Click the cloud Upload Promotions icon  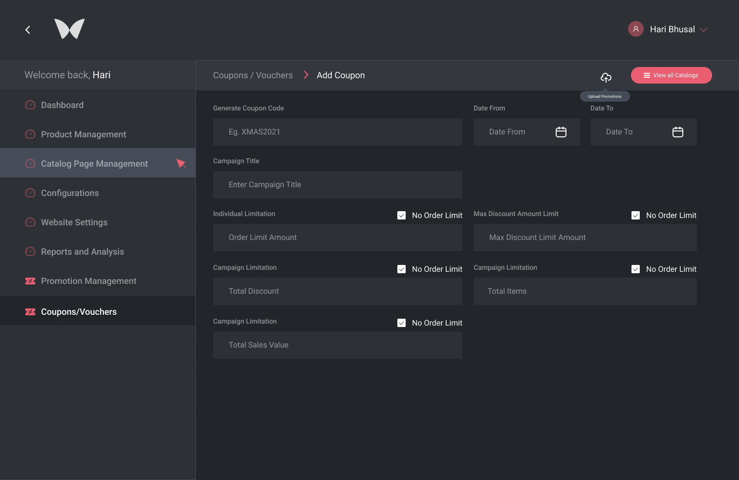tap(606, 77)
